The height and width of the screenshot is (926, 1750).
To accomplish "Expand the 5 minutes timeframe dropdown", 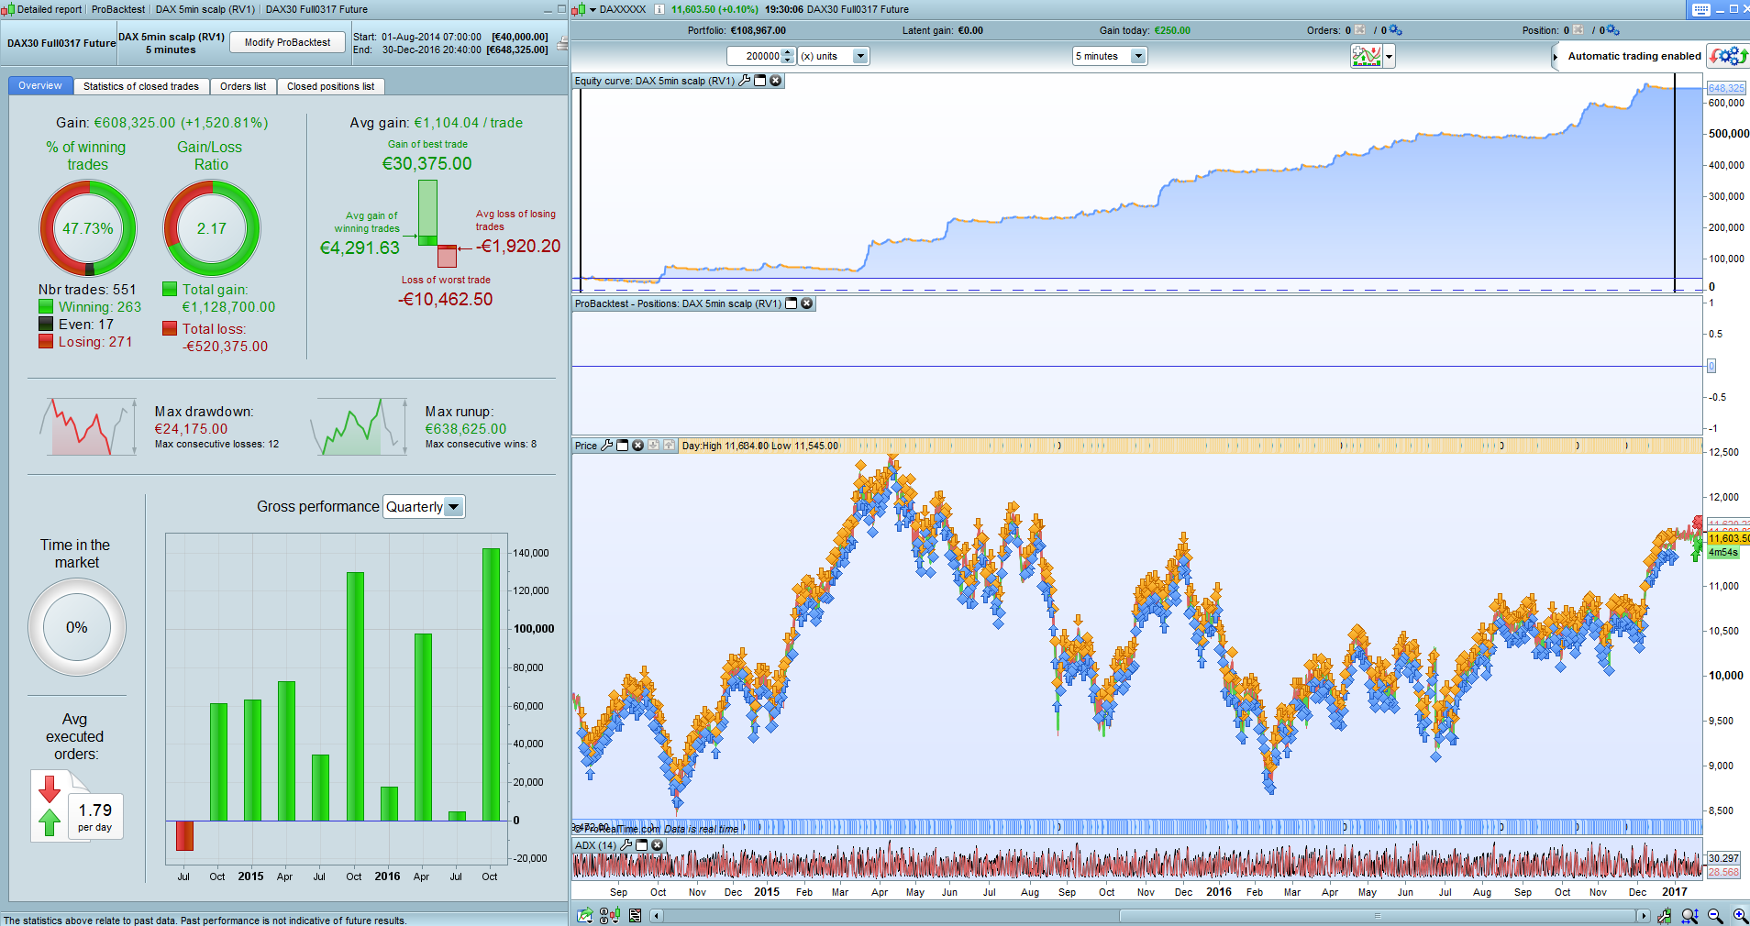I will pos(1110,56).
